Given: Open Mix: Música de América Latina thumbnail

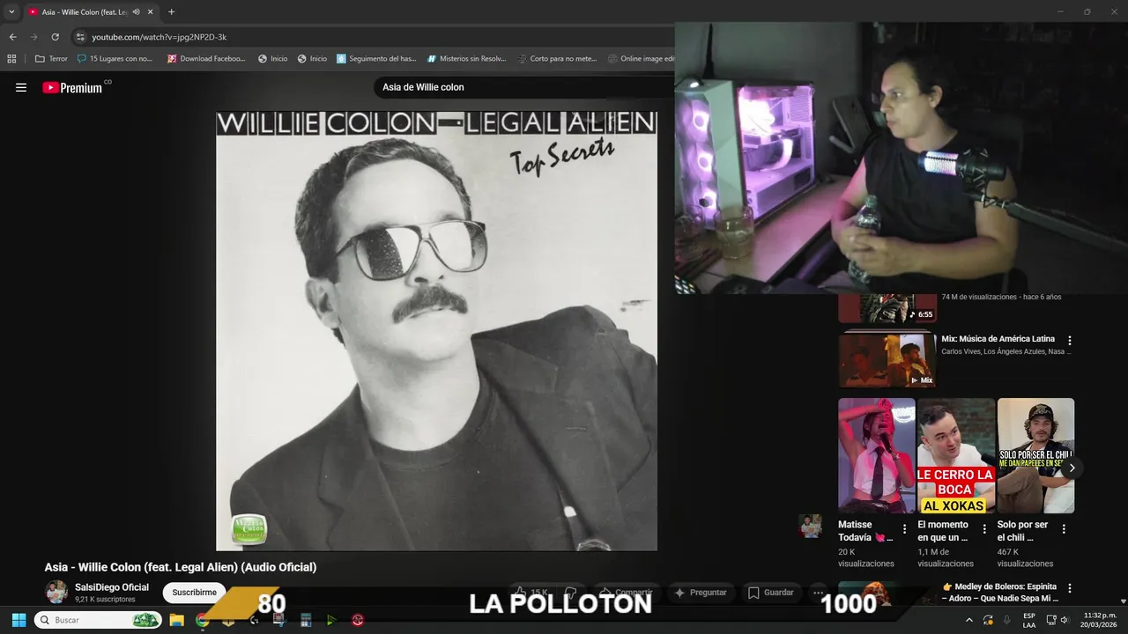Looking at the screenshot, I should (x=887, y=359).
